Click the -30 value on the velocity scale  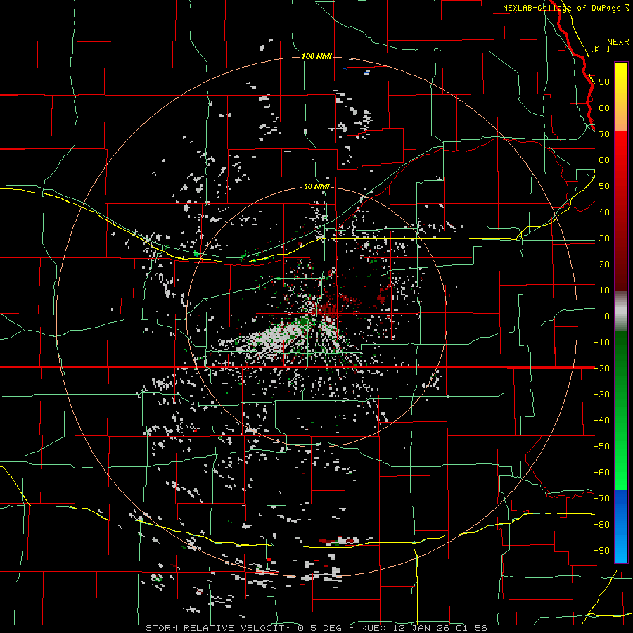601,395
